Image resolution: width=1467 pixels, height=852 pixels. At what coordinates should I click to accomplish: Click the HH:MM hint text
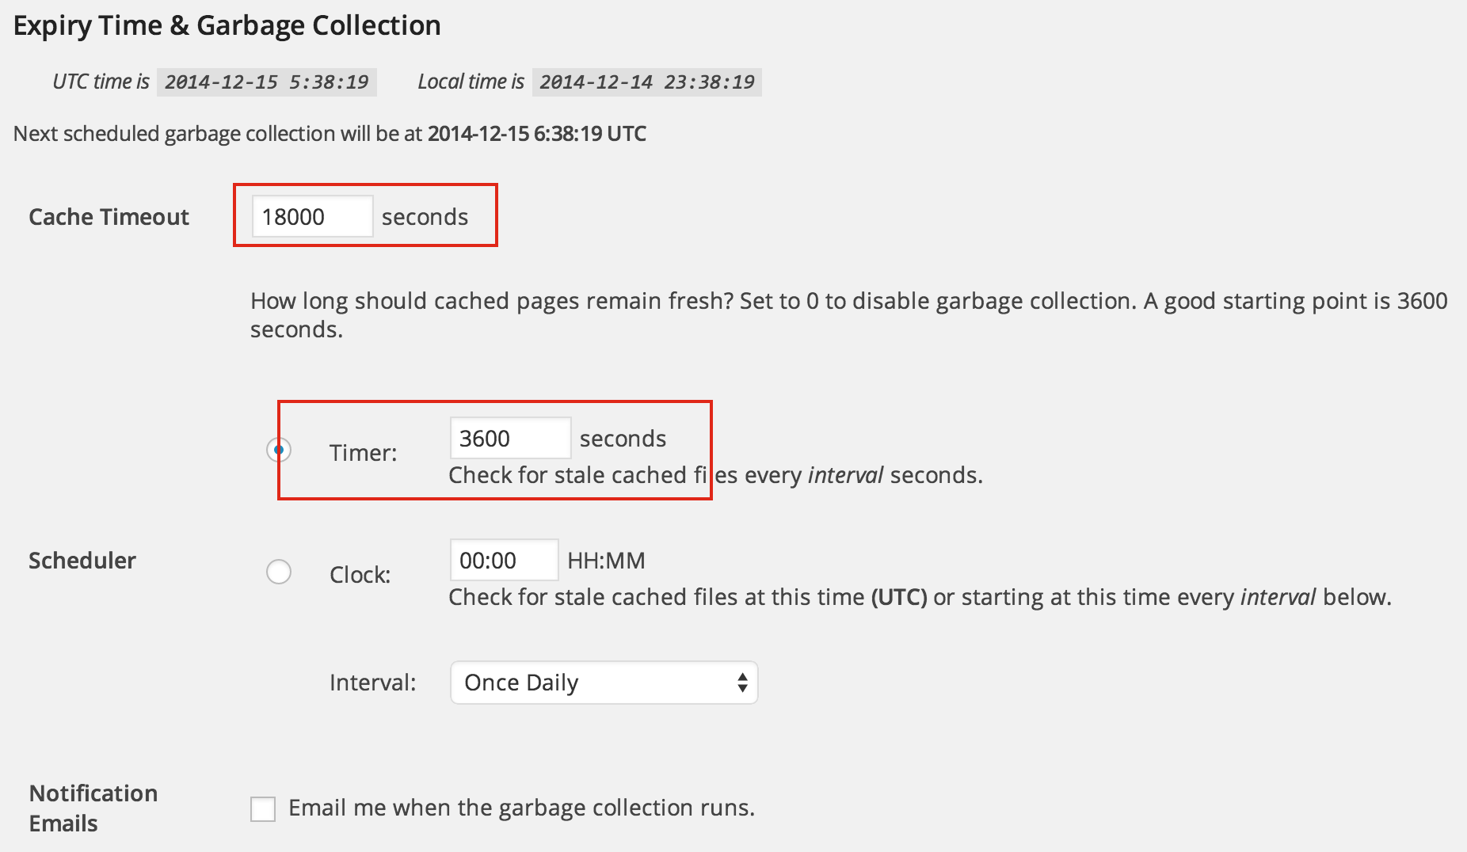[607, 561]
